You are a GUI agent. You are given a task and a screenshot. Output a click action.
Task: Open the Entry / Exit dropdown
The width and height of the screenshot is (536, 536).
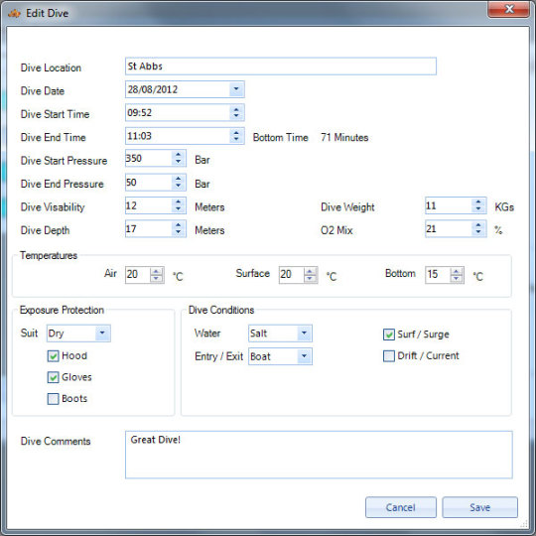click(304, 356)
